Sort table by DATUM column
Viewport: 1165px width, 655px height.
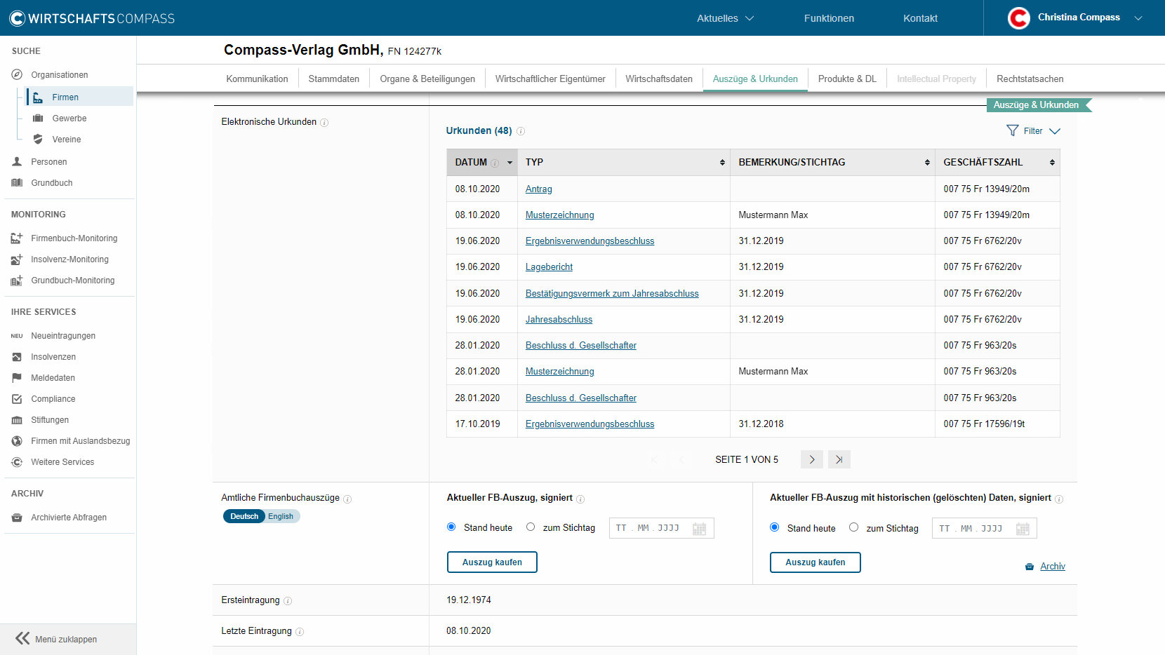(x=482, y=162)
